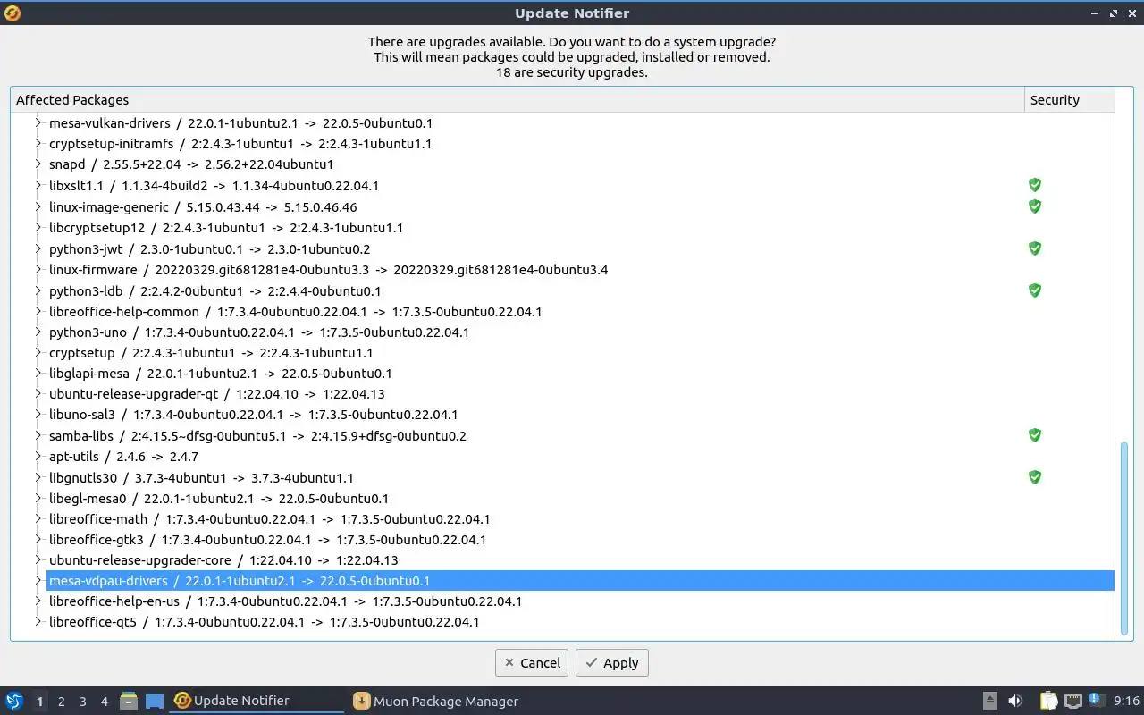Click the Apply button
The height and width of the screenshot is (715, 1144).
tap(612, 663)
